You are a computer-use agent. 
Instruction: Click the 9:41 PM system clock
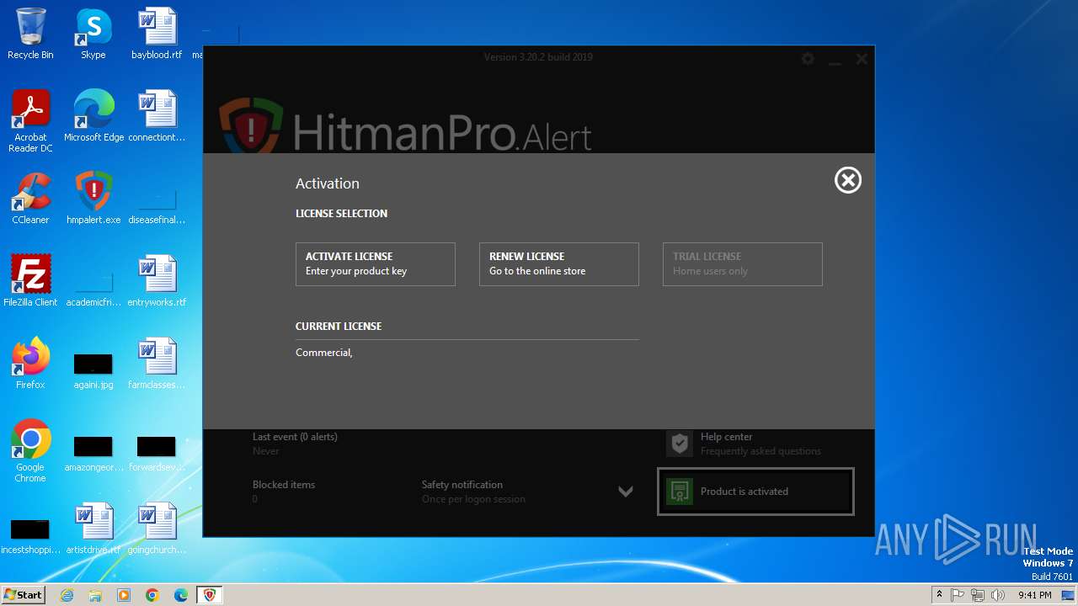[x=1034, y=595]
